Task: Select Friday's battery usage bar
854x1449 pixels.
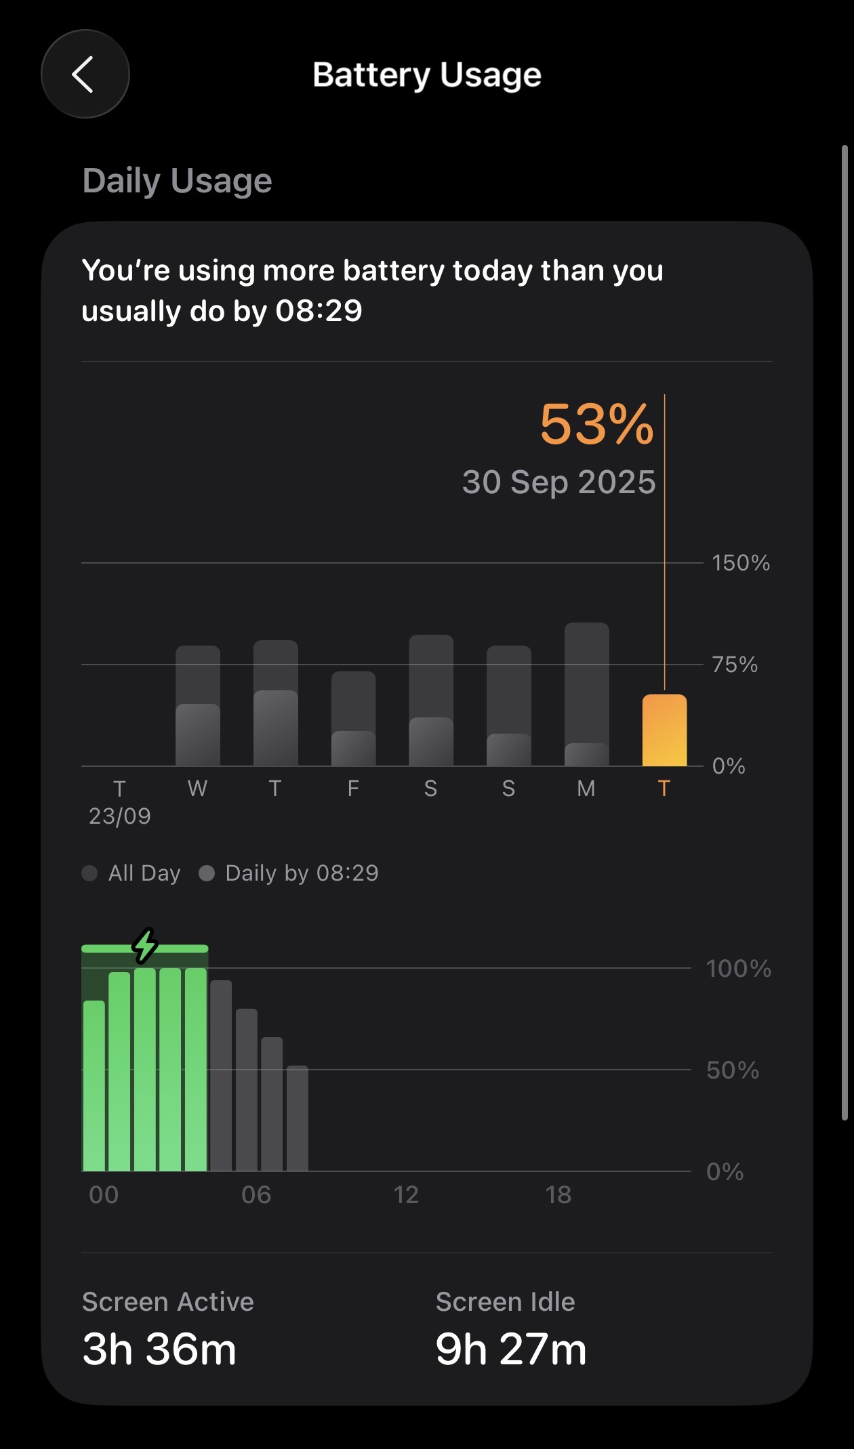Action: point(353,719)
